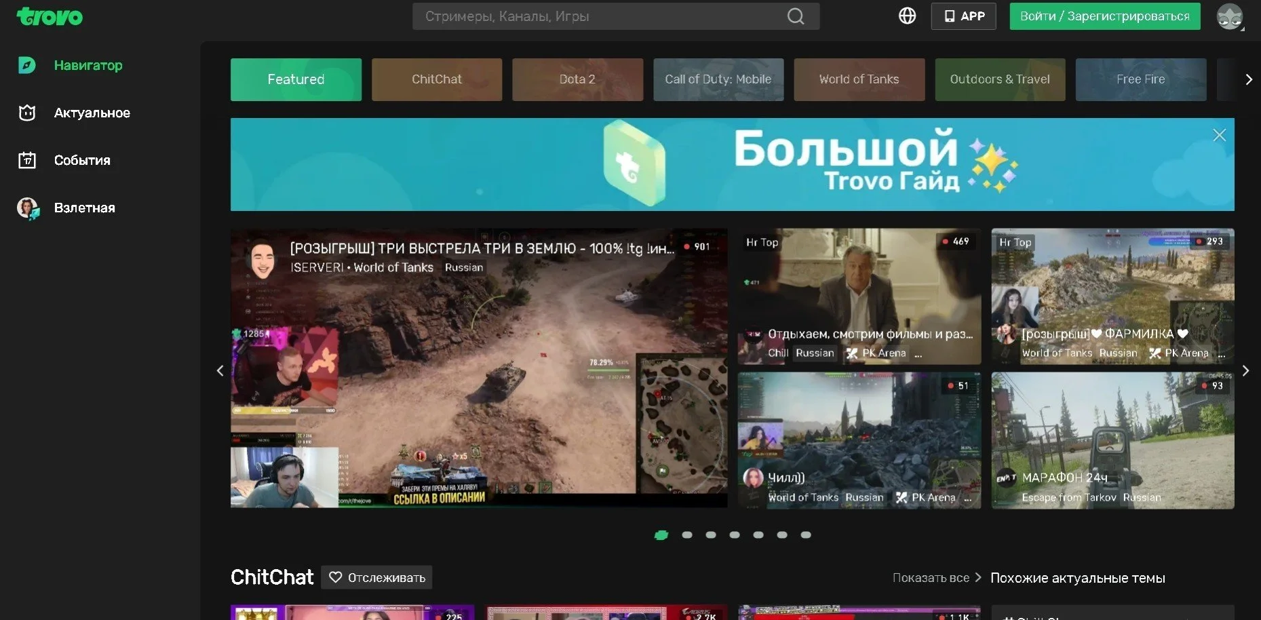1261x620 pixels.
Task: Click the featured stream title РОЗЫГРЫШ
Action: [482, 248]
